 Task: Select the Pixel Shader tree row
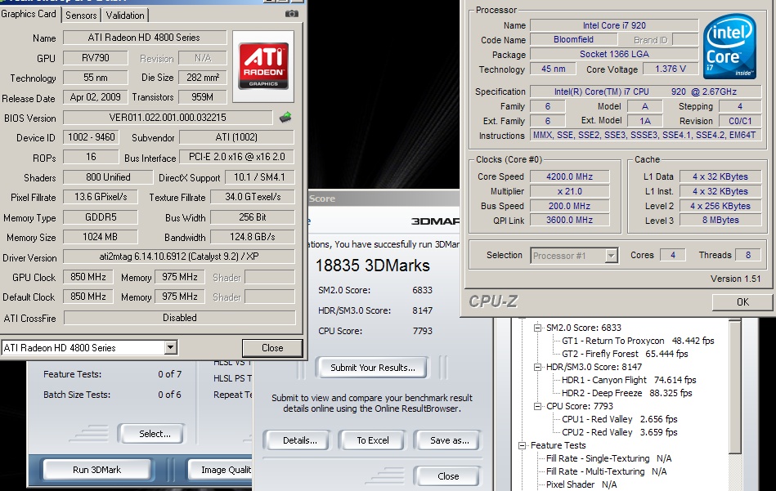click(581, 484)
